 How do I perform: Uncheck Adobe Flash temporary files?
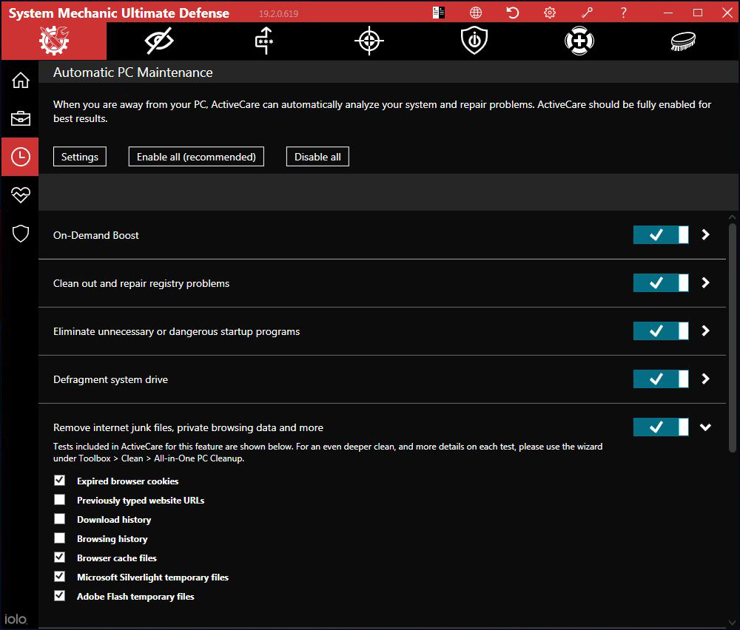coord(59,595)
